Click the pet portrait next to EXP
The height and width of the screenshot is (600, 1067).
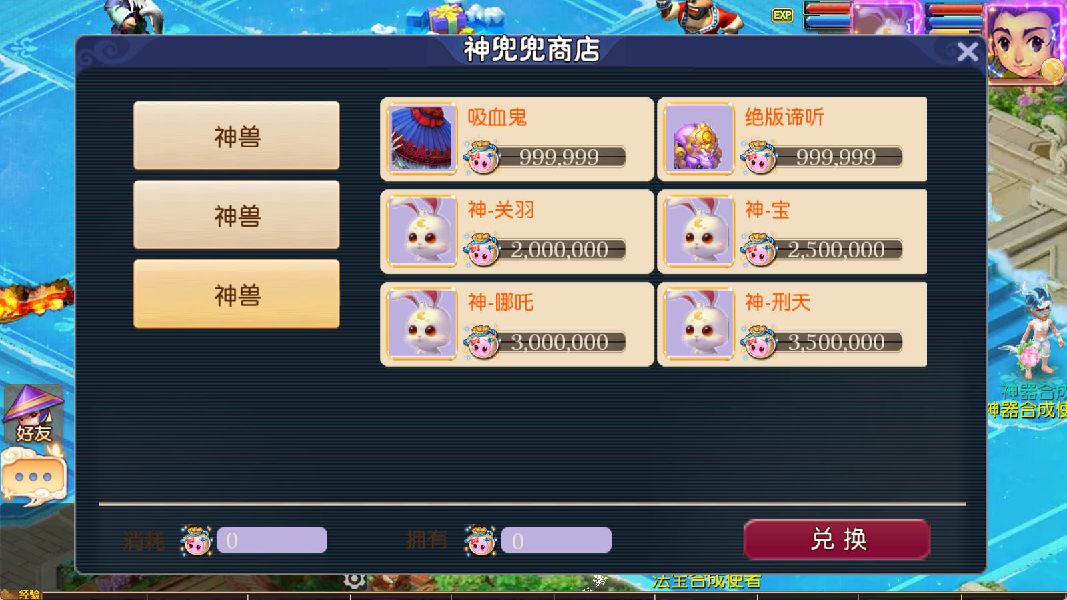pyautogui.click(x=886, y=18)
